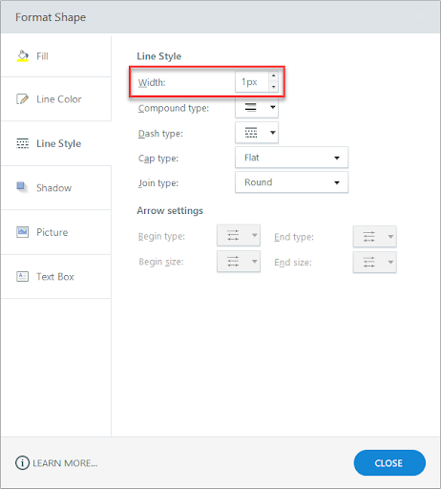Click the info circle icon beside Learn More
This screenshot has height=489, width=441.
[x=22, y=463]
